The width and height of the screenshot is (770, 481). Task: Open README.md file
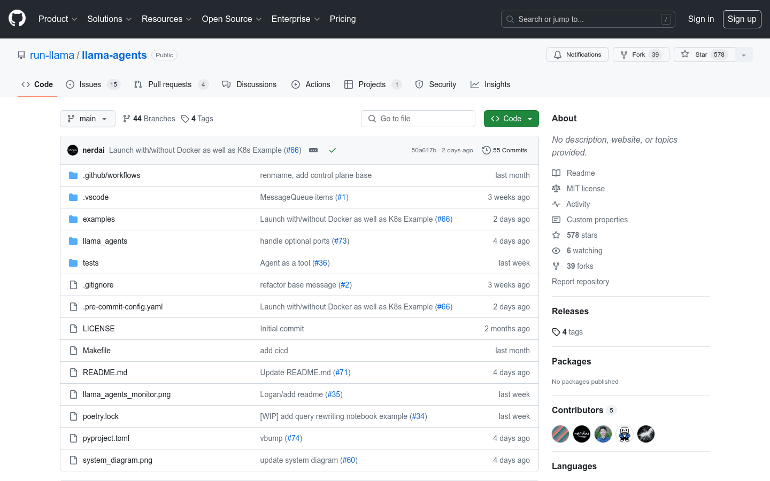[x=105, y=373]
